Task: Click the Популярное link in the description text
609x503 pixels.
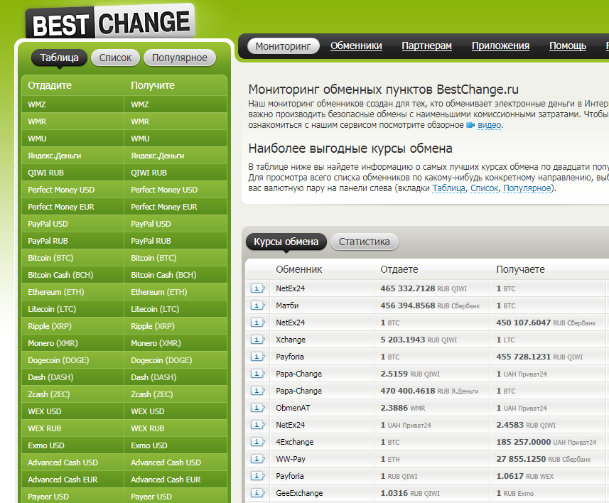Action: (527, 188)
